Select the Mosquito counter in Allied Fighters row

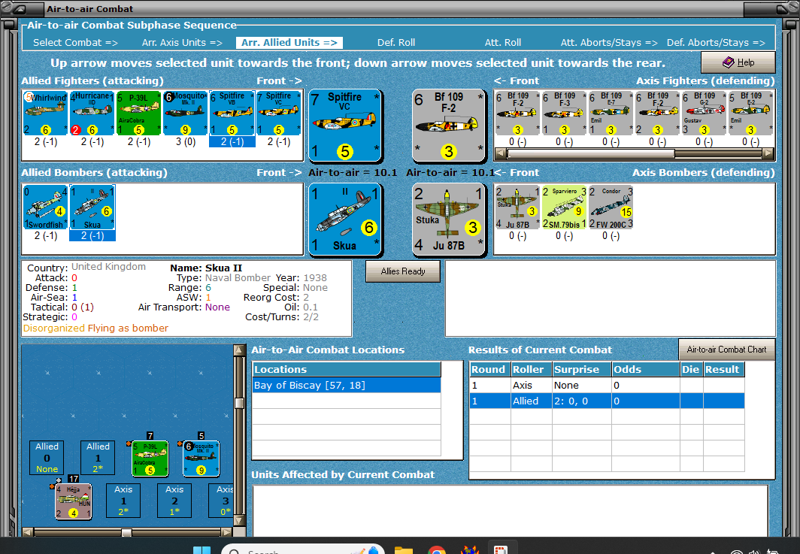185,114
